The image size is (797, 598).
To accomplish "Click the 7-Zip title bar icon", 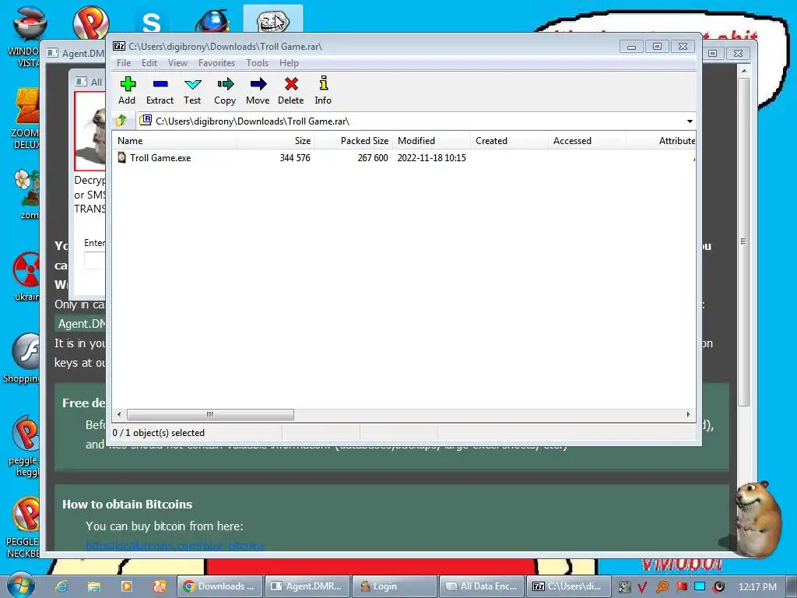I will 119,46.
